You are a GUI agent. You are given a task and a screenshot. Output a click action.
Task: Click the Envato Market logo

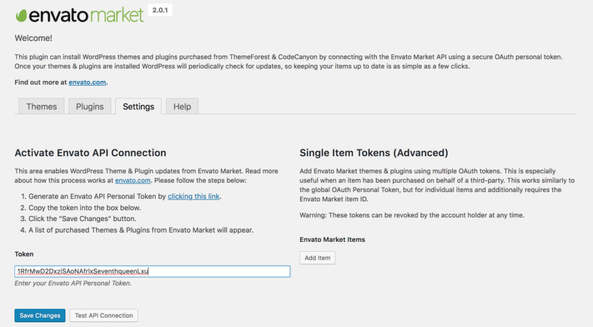[x=79, y=15]
